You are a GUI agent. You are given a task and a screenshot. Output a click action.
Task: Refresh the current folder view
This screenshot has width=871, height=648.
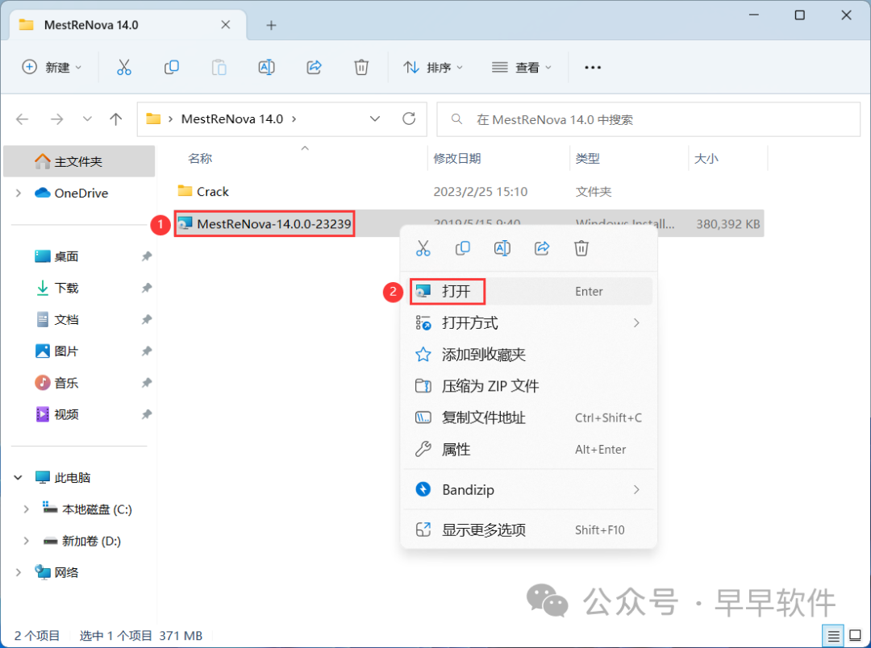[409, 119]
